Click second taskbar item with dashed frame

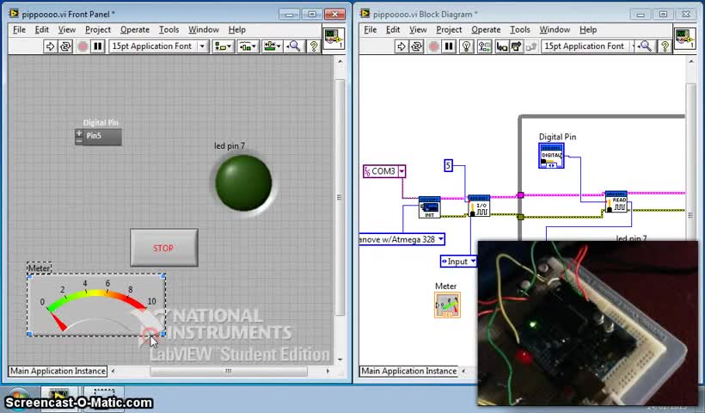pyautogui.click(x=103, y=397)
